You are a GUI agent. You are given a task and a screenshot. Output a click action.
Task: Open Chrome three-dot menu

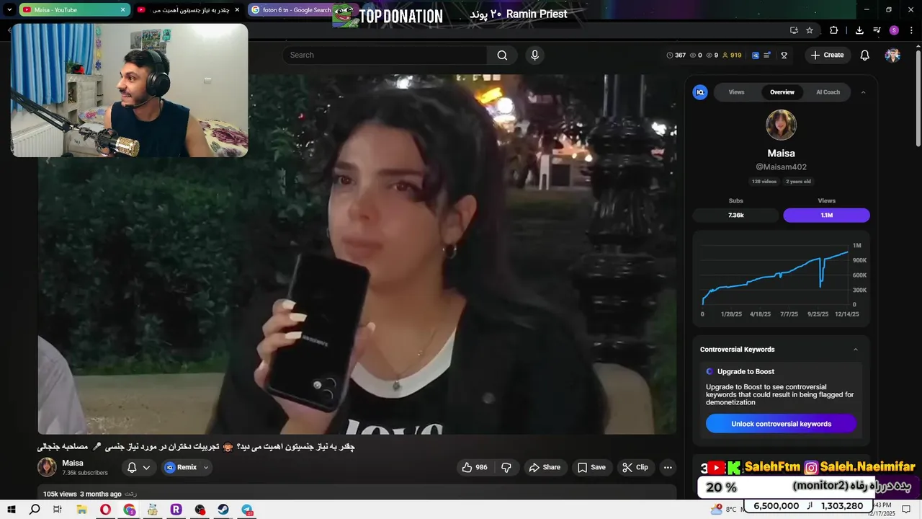(x=911, y=30)
